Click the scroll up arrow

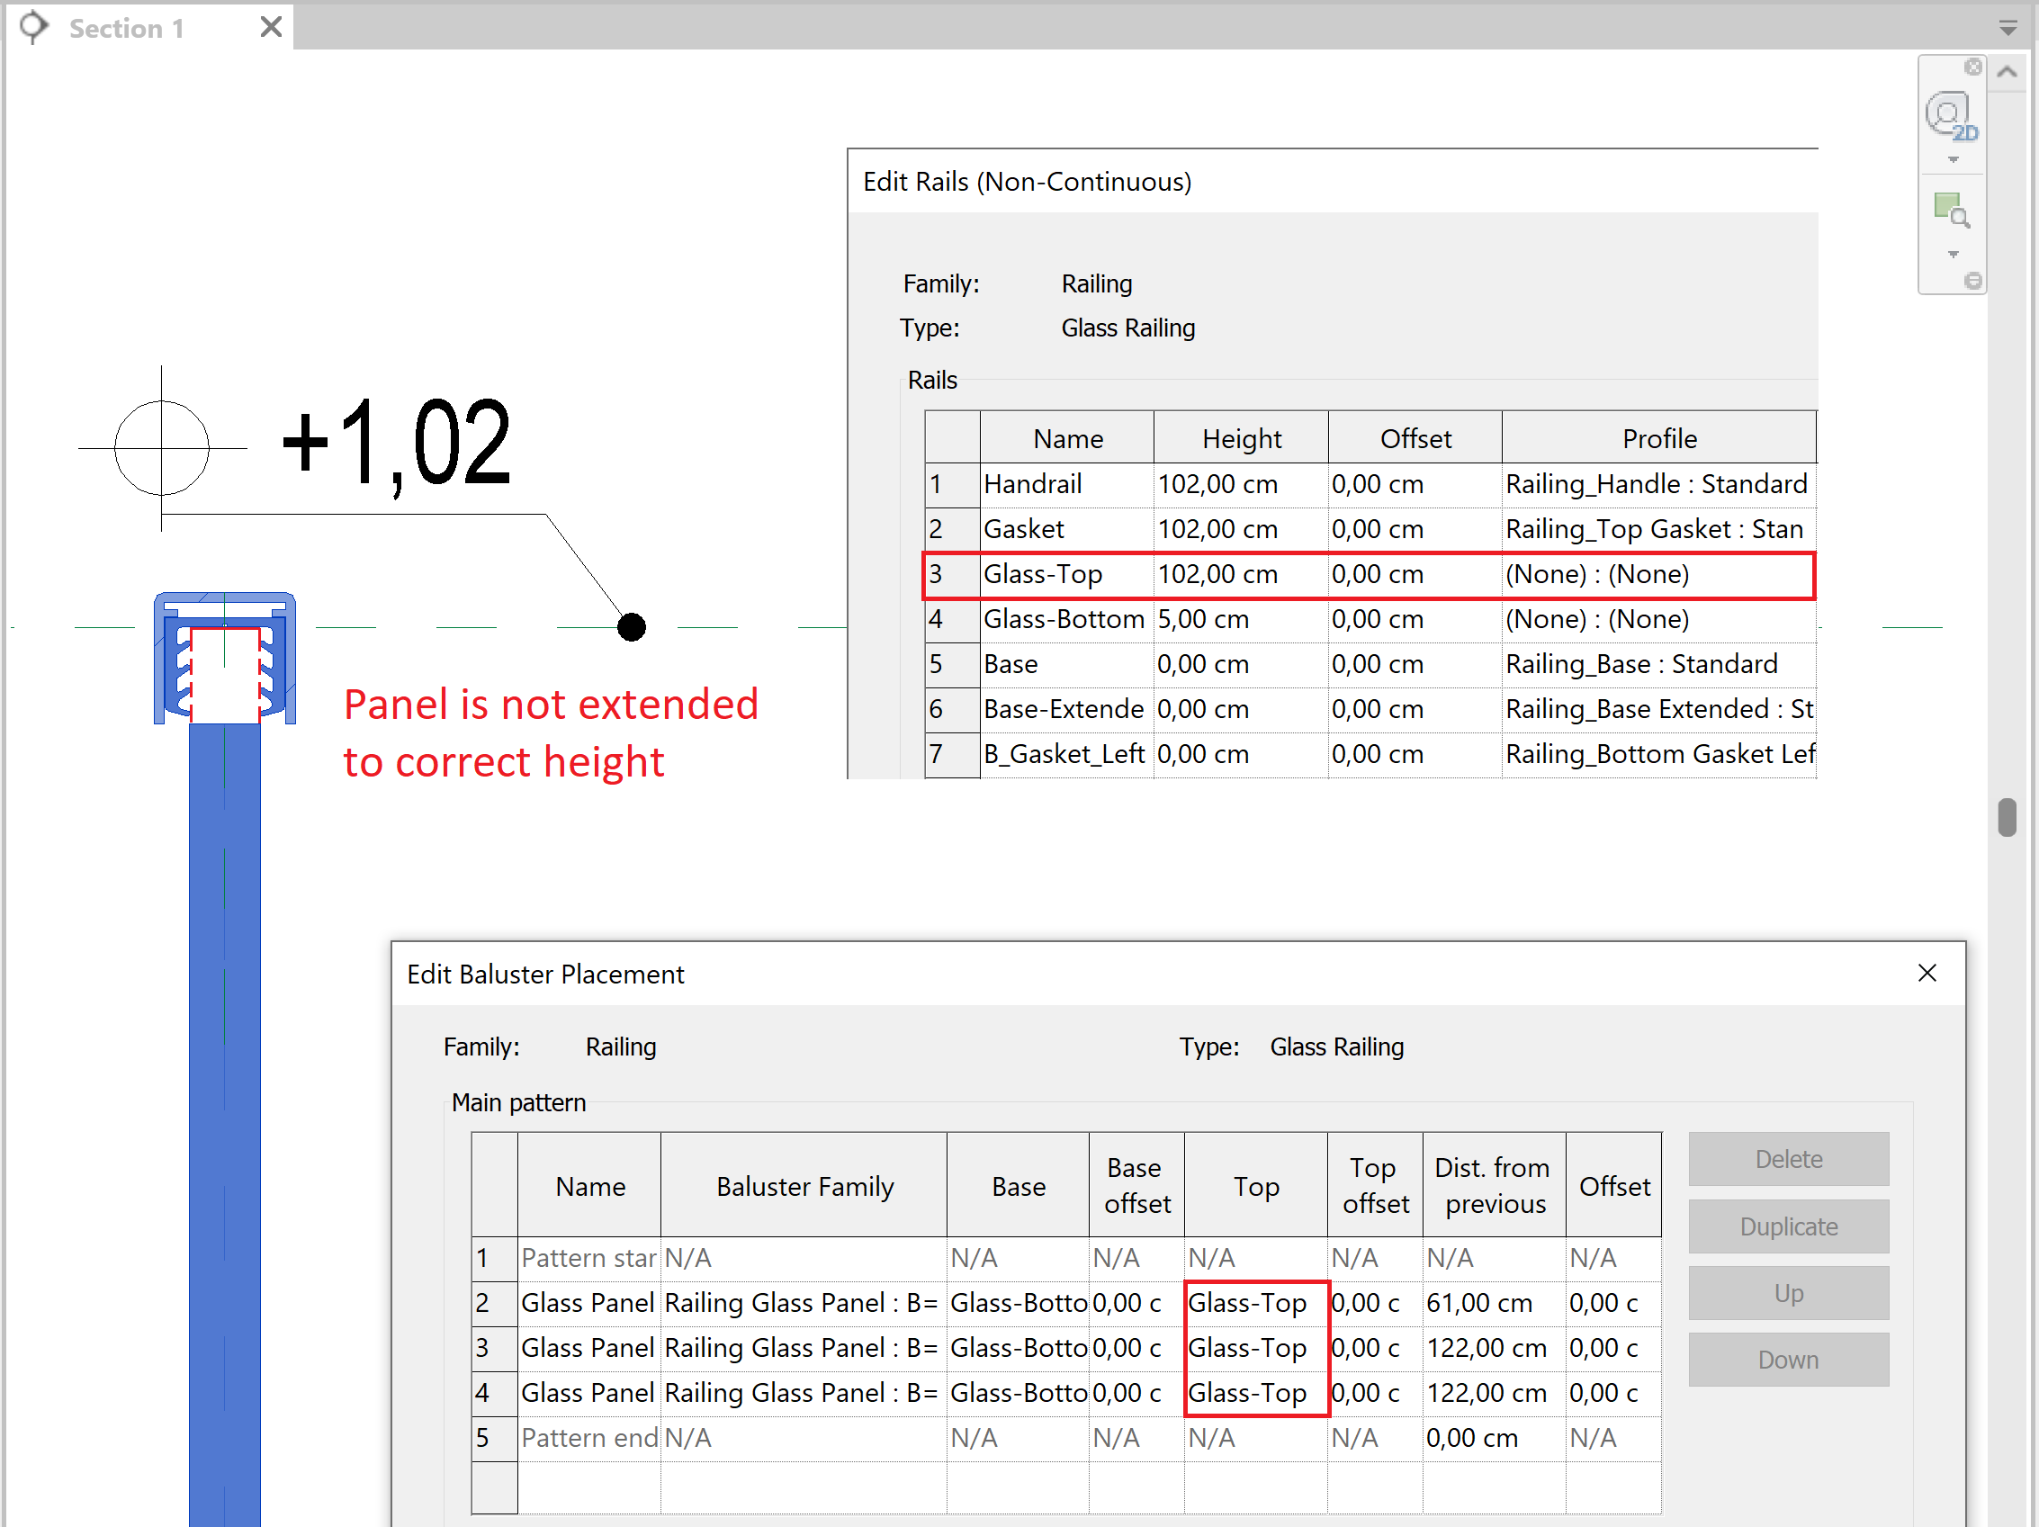tap(2008, 72)
